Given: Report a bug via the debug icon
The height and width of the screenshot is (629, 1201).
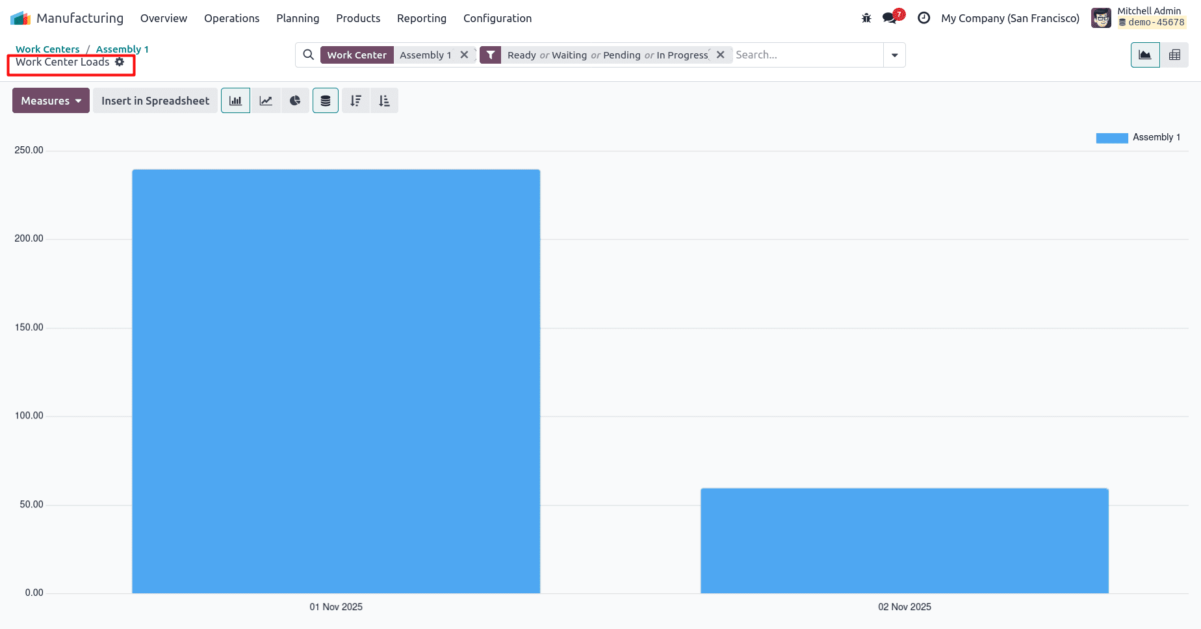Looking at the screenshot, I should (x=866, y=18).
